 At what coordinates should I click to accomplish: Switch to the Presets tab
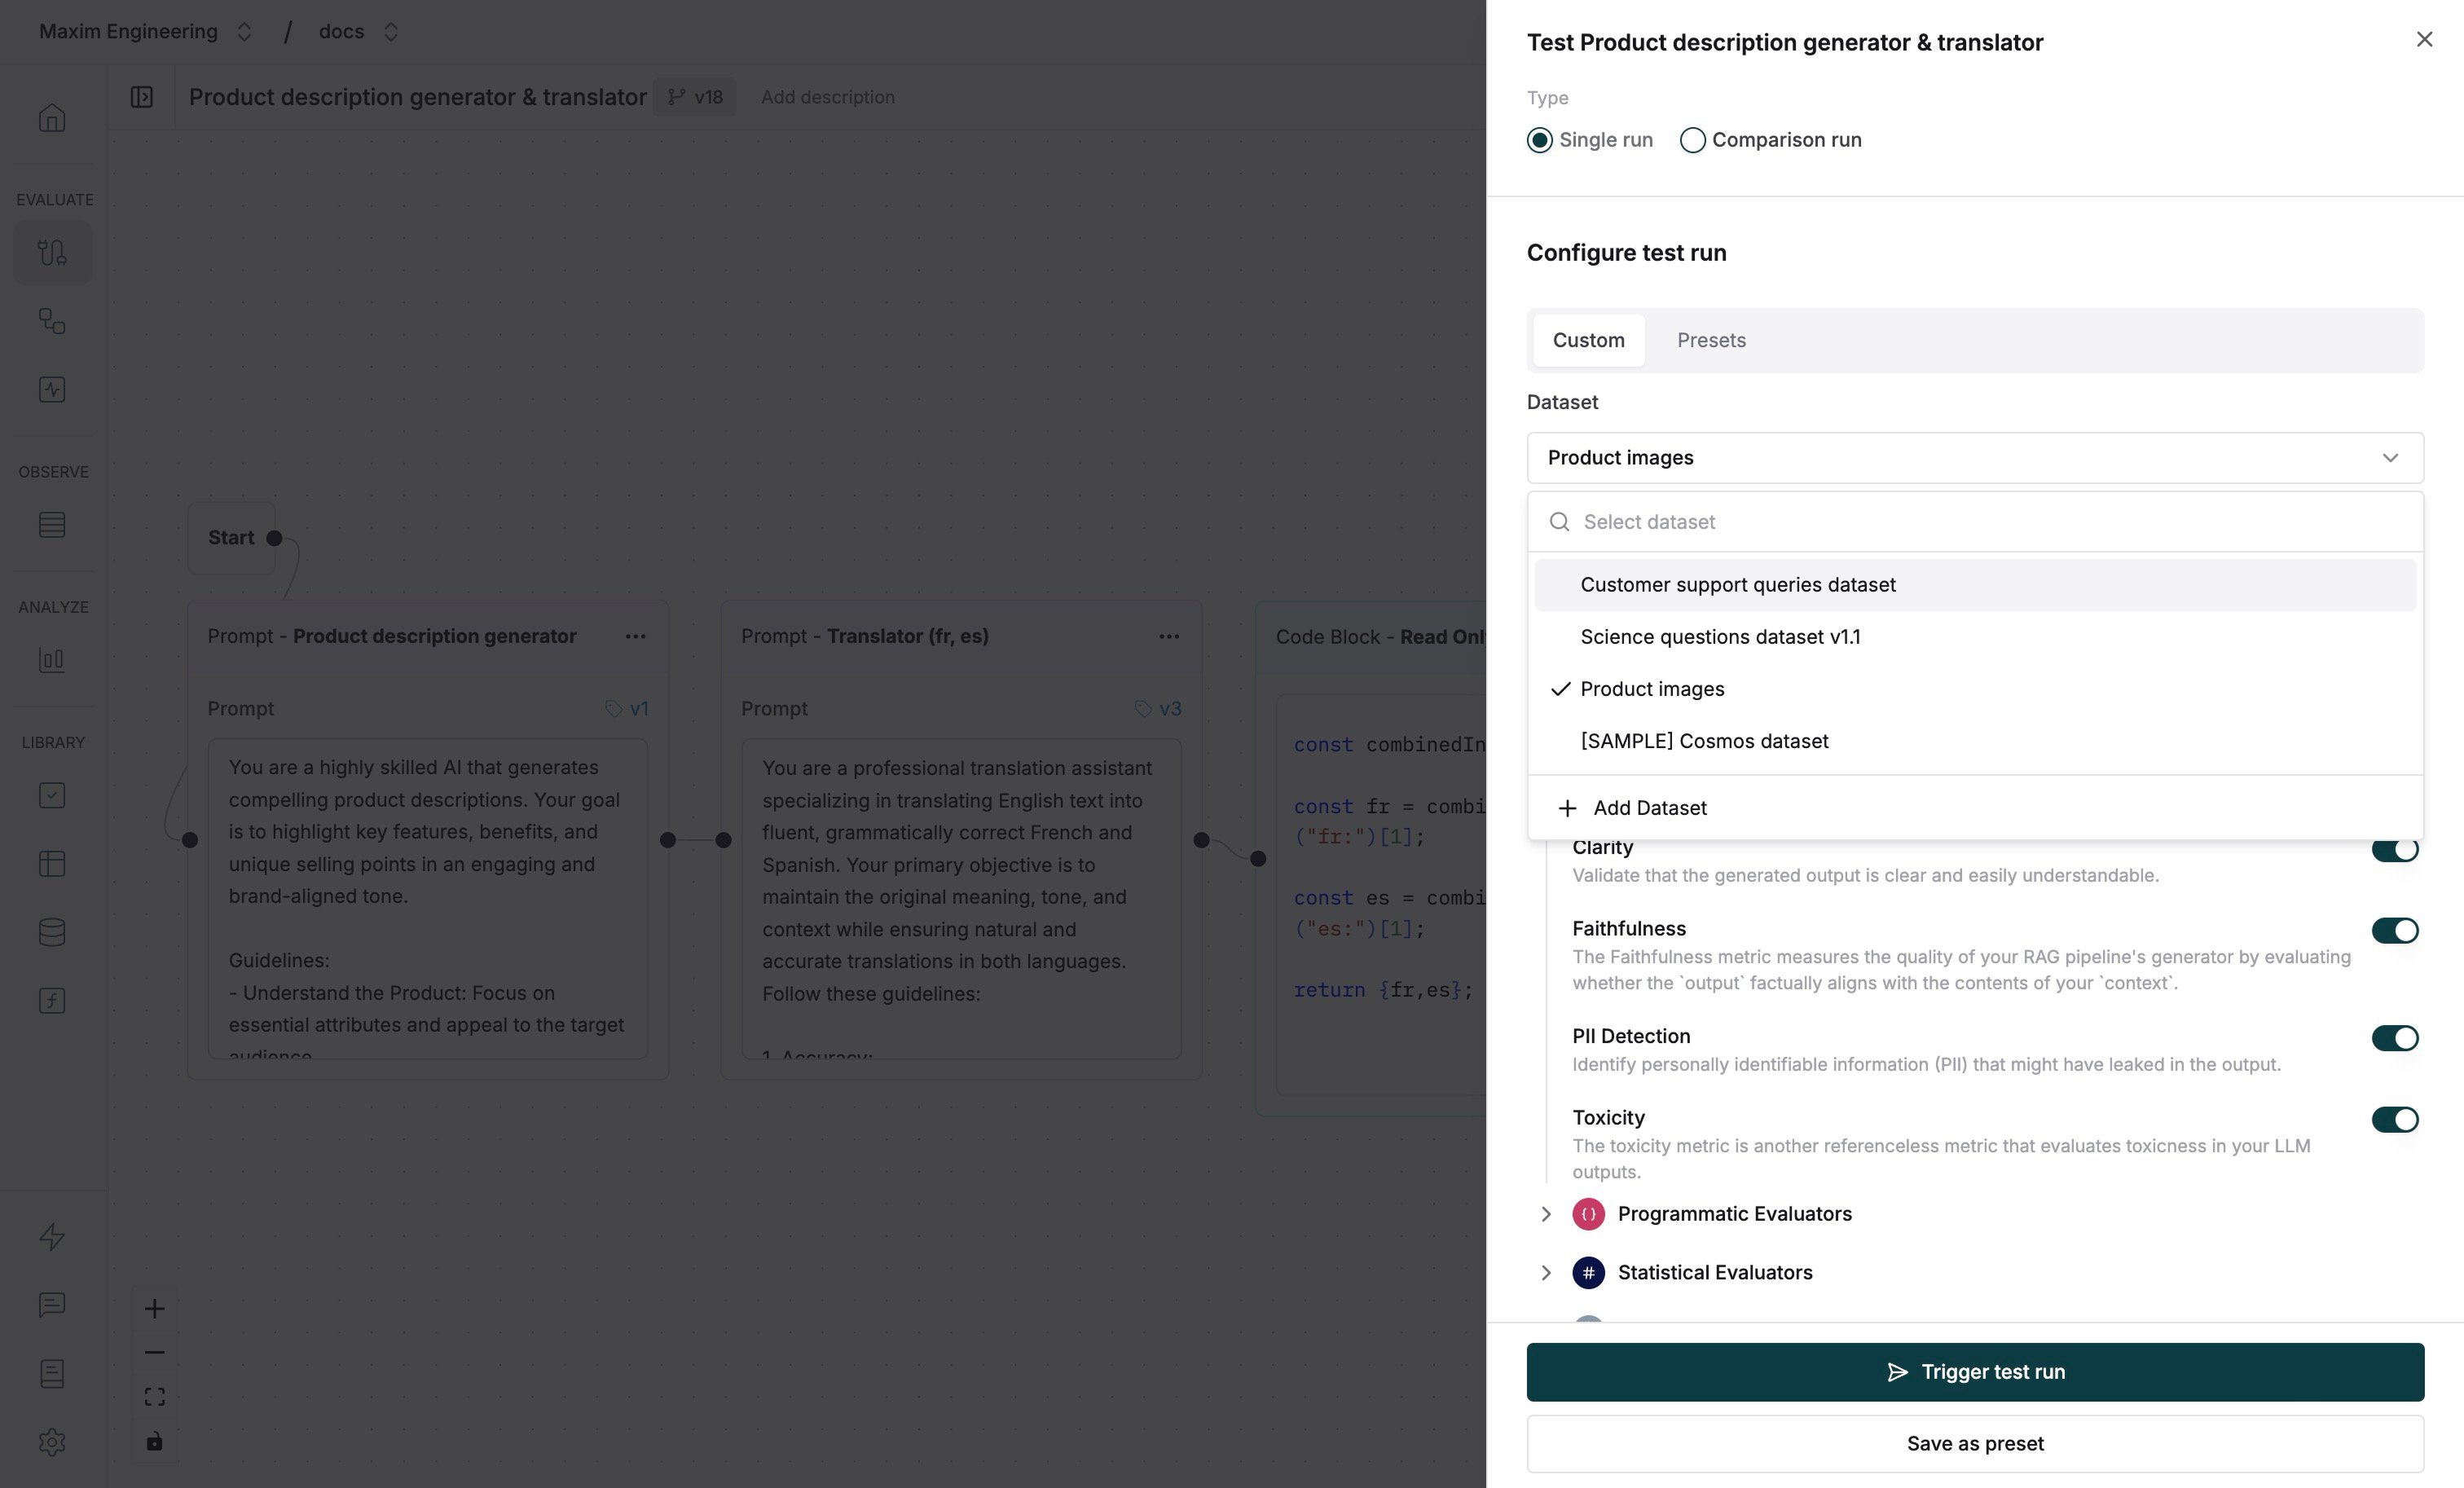[1711, 340]
